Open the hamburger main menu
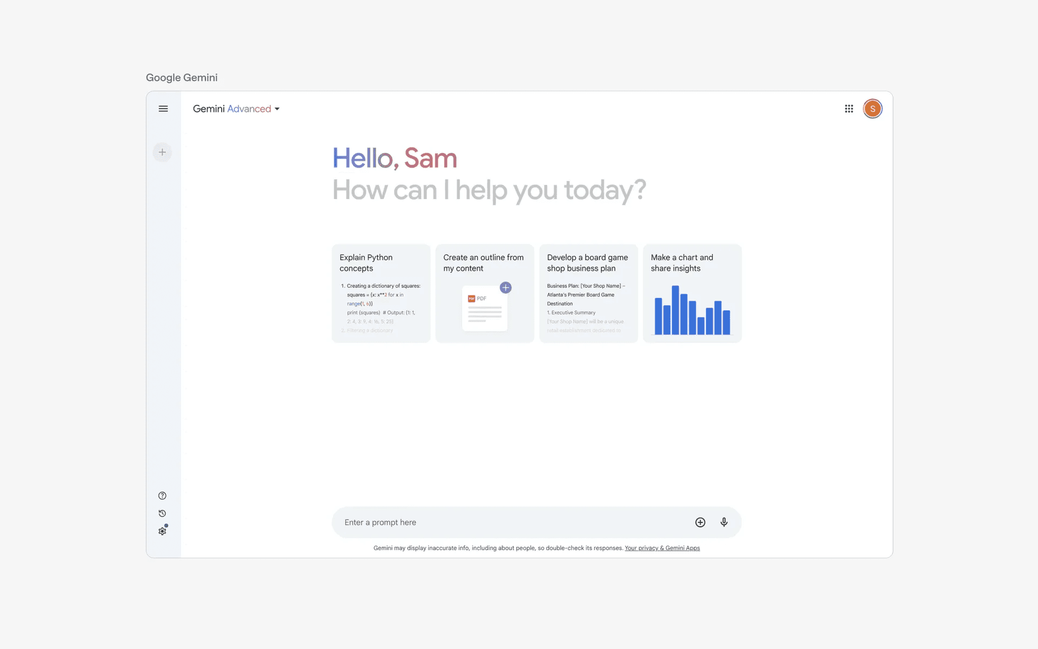Screen dimensions: 1038x649 pos(163,109)
